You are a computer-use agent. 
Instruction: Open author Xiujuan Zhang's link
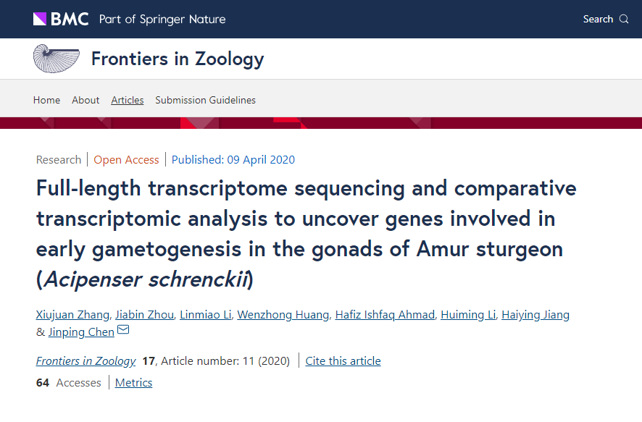[x=73, y=314]
